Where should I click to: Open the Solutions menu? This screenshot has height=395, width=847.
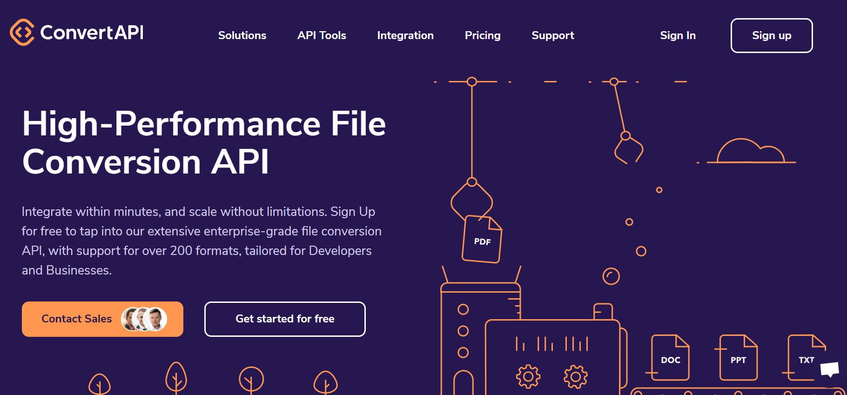click(242, 35)
